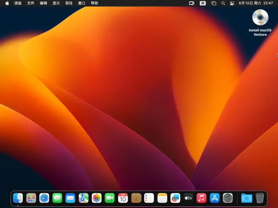
Task: Open the Downloads folder stack
Action: click(246, 198)
